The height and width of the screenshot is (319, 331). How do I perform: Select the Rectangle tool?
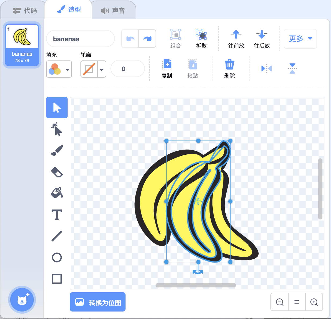57,279
